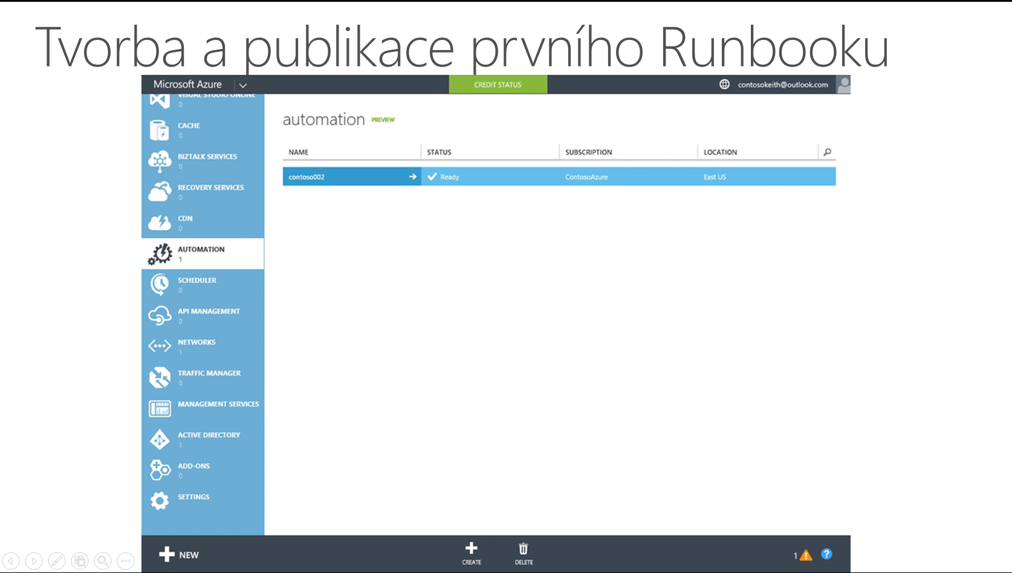Open the Scheduler clock icon

click(160, 285)
